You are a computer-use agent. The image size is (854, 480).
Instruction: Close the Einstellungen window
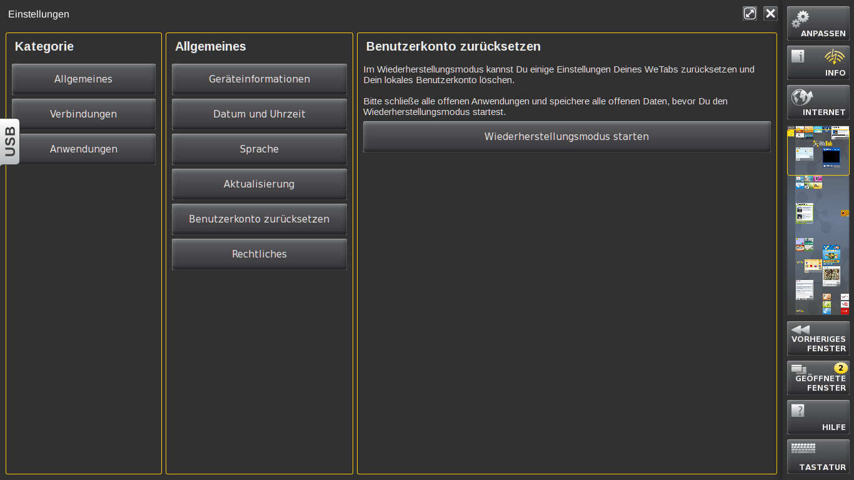770,14
